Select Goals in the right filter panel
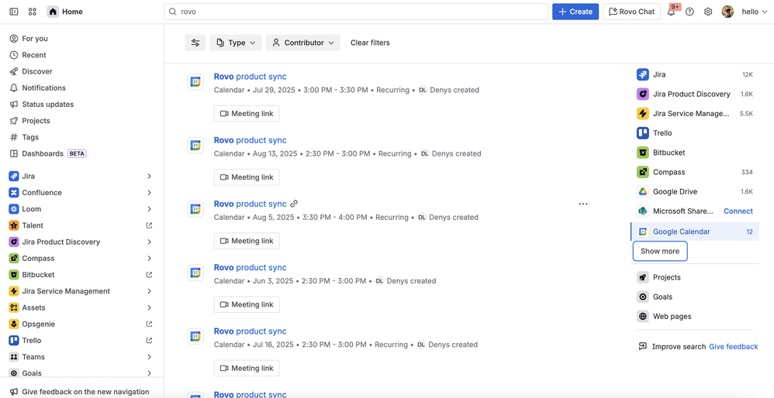This screenshot has height=398, width=774. 695,297
